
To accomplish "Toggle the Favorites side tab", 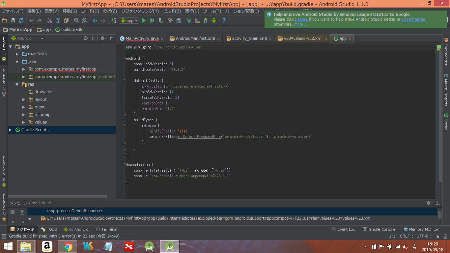I will click(4, 208).
